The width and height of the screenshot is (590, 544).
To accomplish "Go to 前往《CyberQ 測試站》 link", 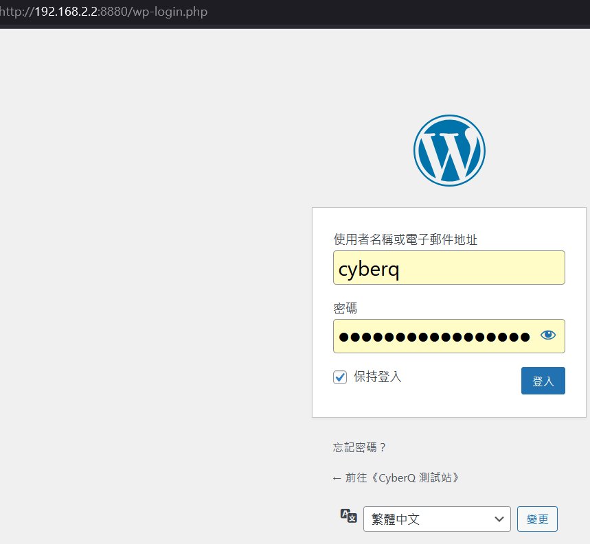I will (x=396, y=477).
